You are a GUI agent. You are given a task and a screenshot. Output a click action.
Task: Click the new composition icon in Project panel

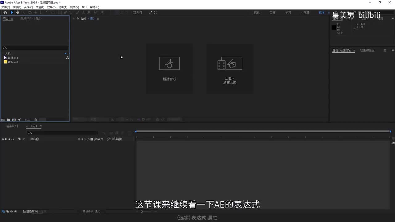click(14, 120)
